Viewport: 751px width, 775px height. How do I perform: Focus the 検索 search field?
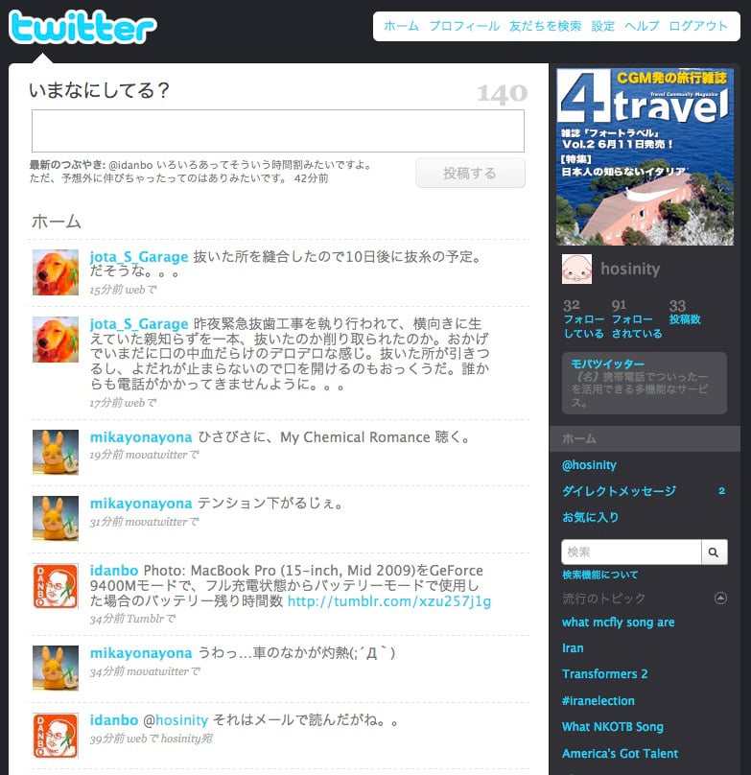coord(631,552)
